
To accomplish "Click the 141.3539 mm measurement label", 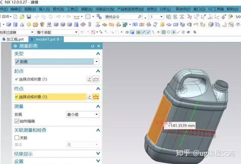I will tap(180, 126).
